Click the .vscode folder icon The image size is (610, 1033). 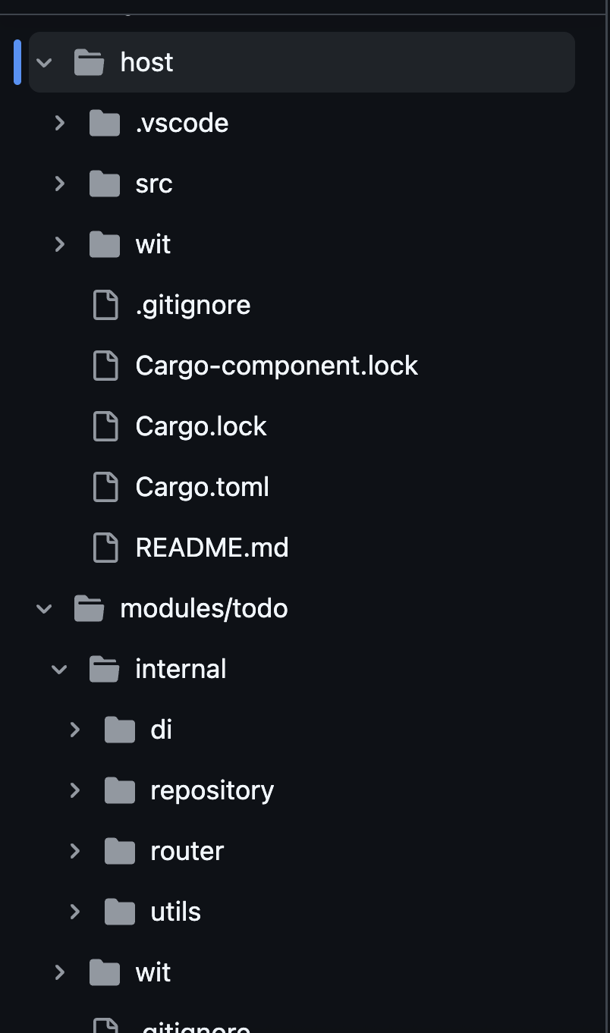105,123
